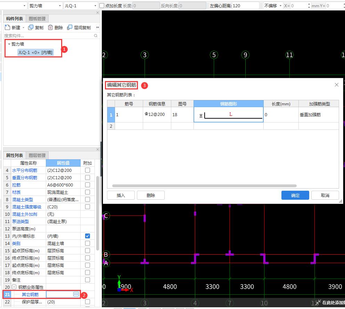Screen dimensions: 345x309
Task: Click the 保护层厚 value (20)
Action: click(63, 302)
